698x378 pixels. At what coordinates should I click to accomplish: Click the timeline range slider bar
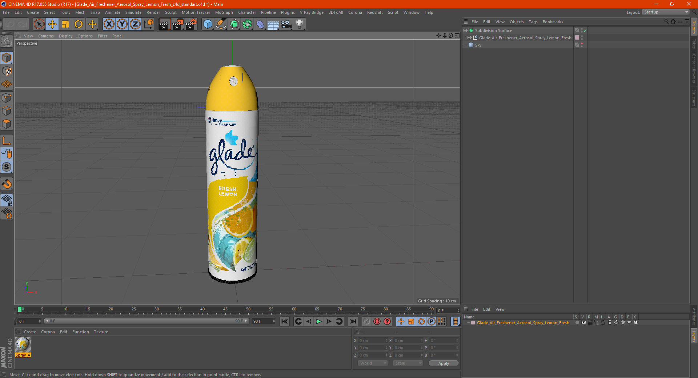[x=147, y=321]
